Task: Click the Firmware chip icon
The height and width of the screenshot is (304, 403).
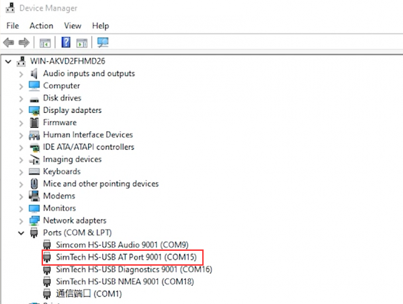Action: coord(34,123)
